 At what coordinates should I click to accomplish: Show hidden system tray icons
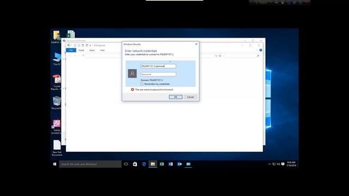tap(269, 164)
